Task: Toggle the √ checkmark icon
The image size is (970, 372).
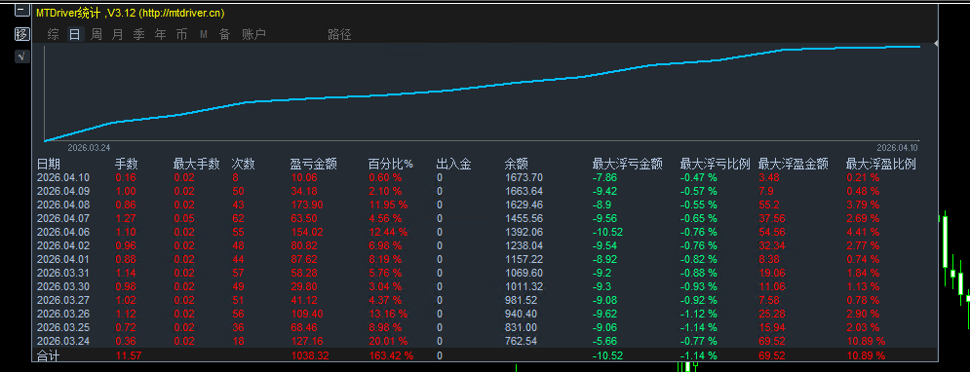Action: click(22, 56)
